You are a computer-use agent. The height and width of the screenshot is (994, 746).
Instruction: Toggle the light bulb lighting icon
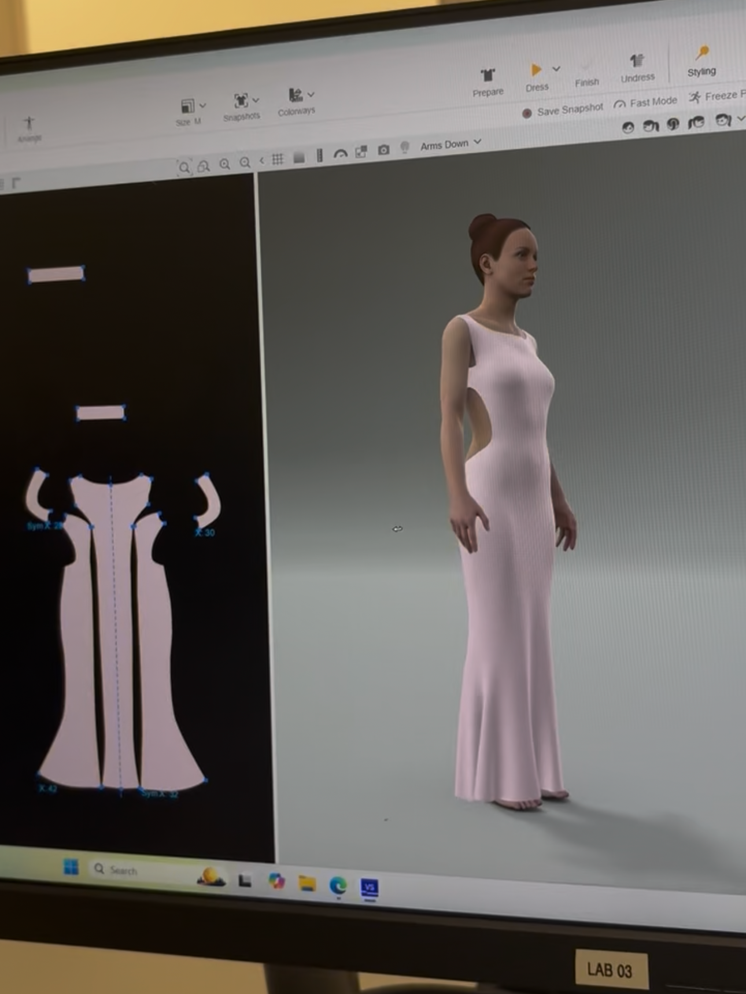pyautogui.click(x=405, y=147)
